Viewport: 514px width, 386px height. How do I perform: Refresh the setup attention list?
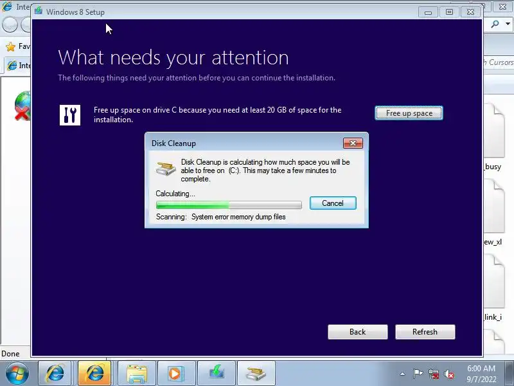pos(425,332)
